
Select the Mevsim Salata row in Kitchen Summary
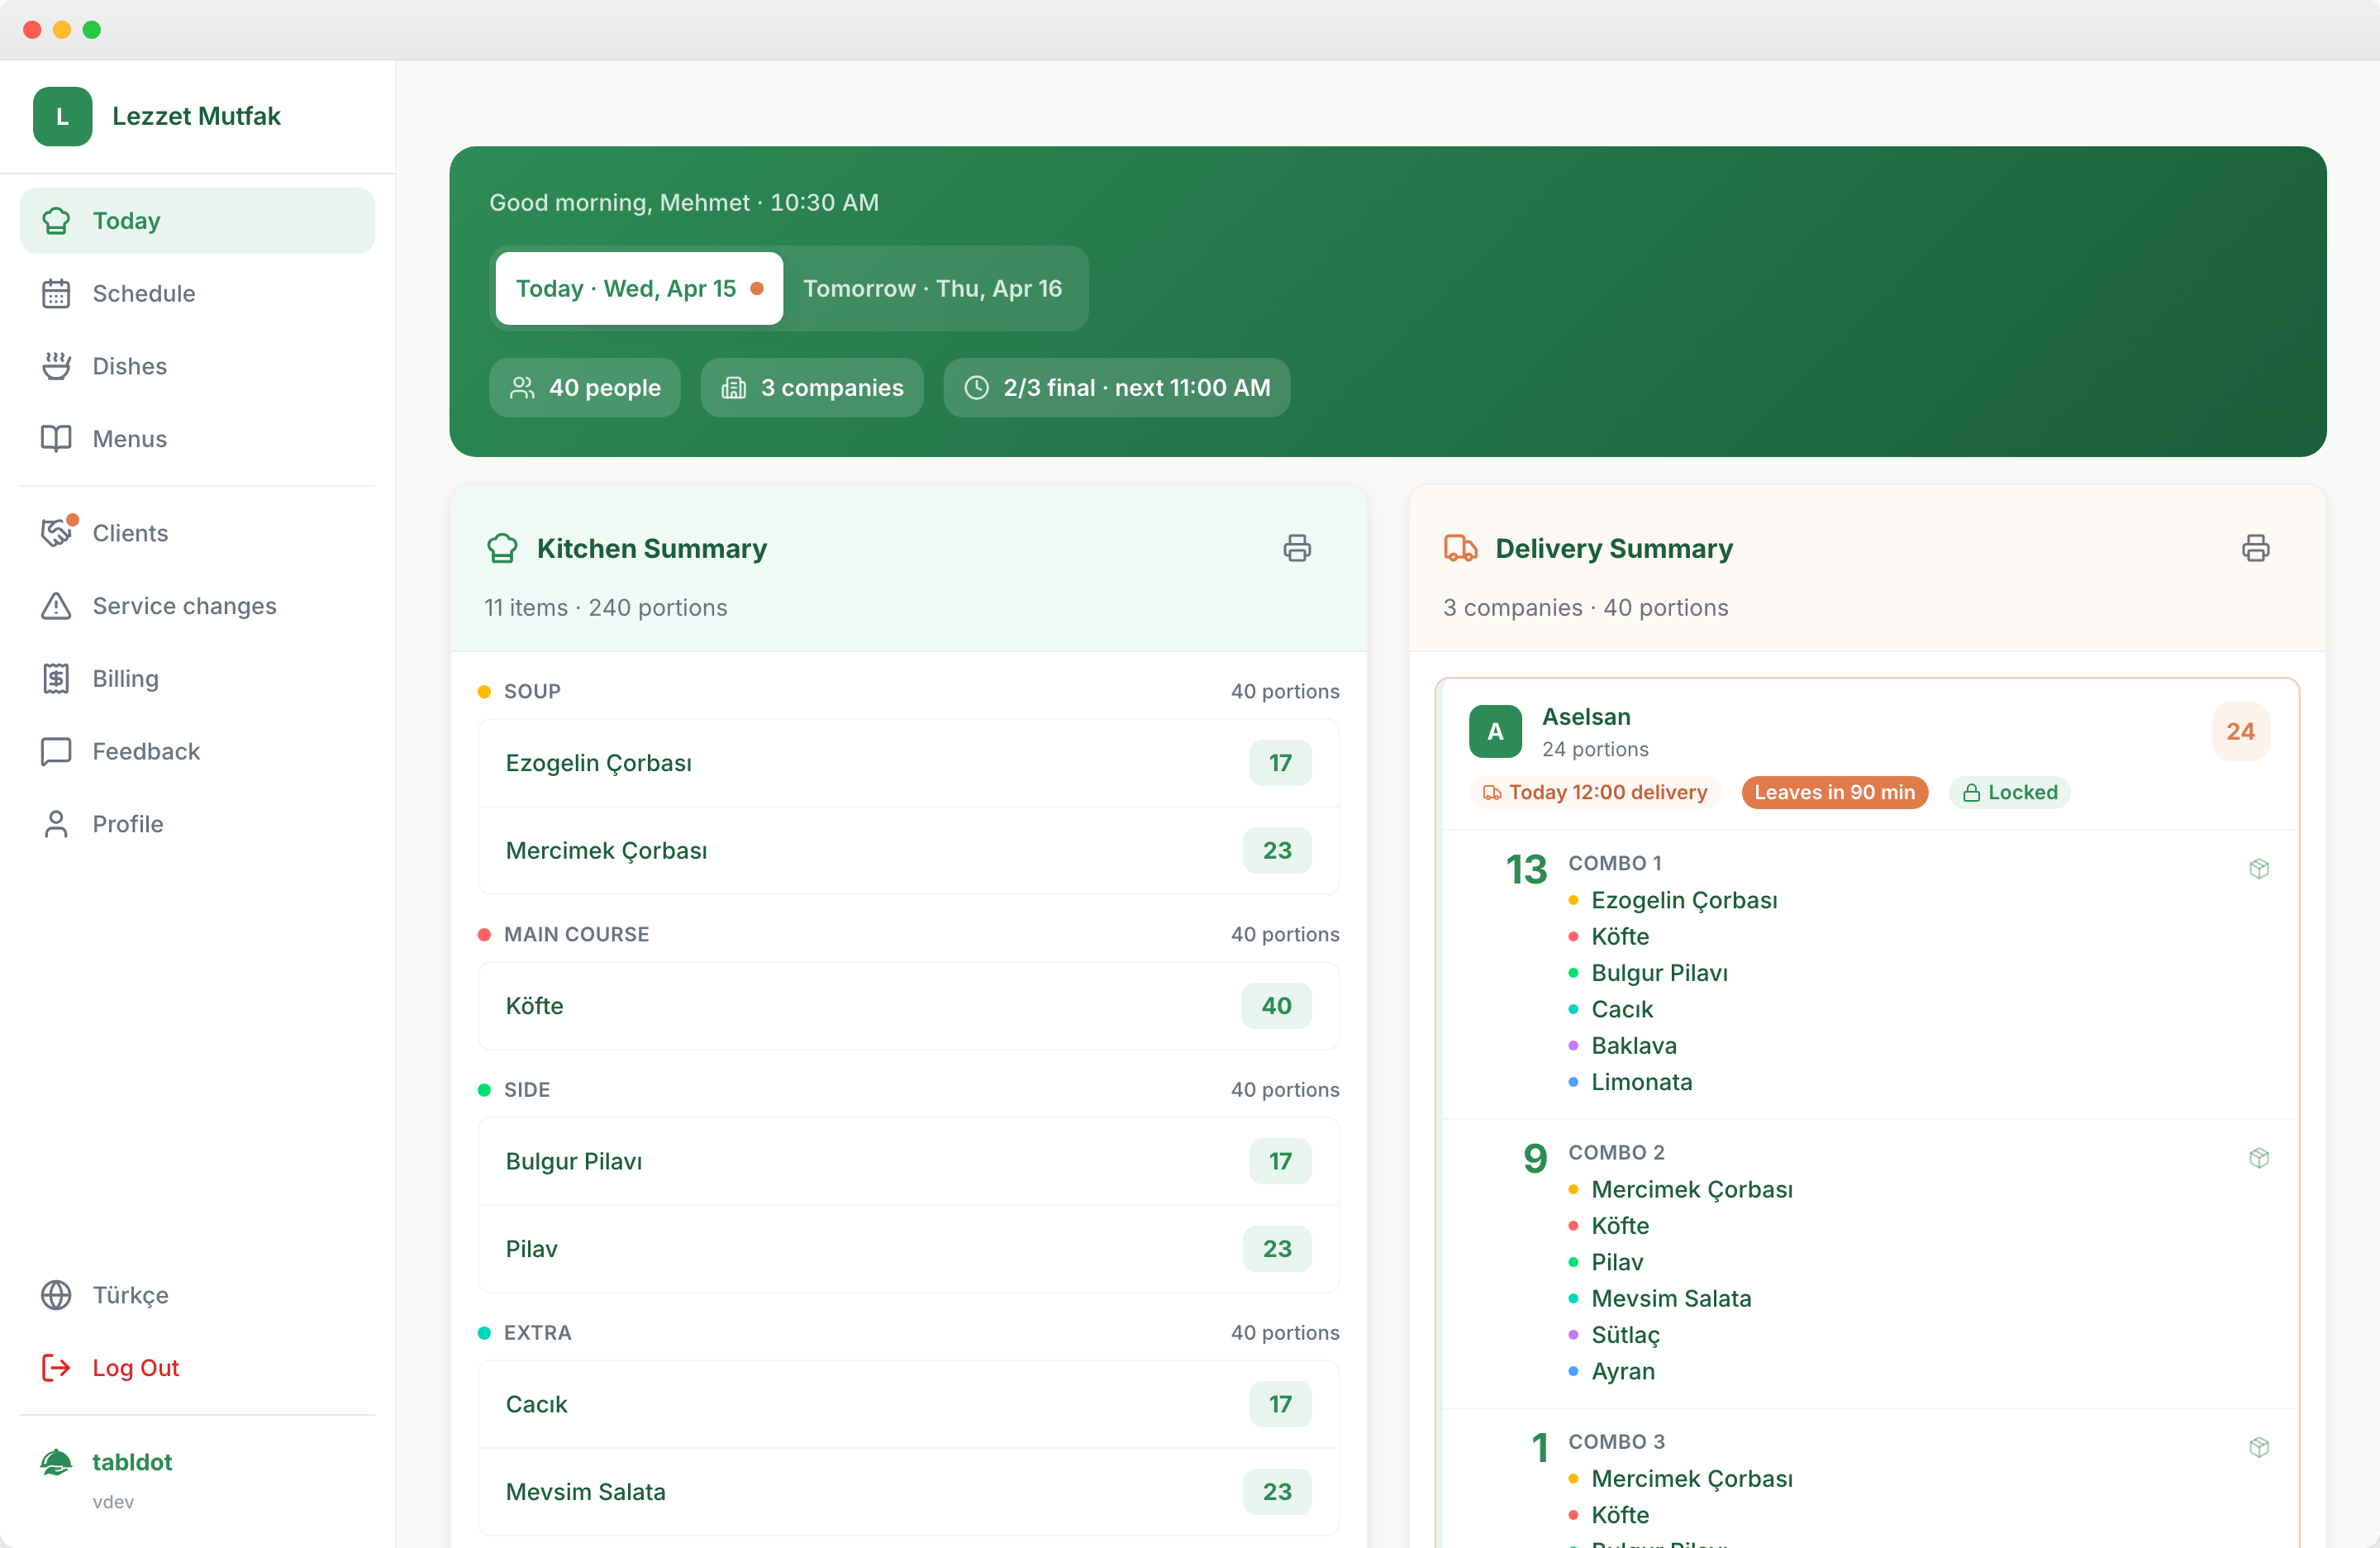908,1492
